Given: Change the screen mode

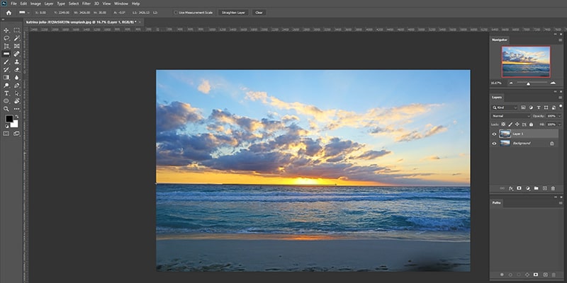Looking at the screenshot, I should (x=16, y=134).
